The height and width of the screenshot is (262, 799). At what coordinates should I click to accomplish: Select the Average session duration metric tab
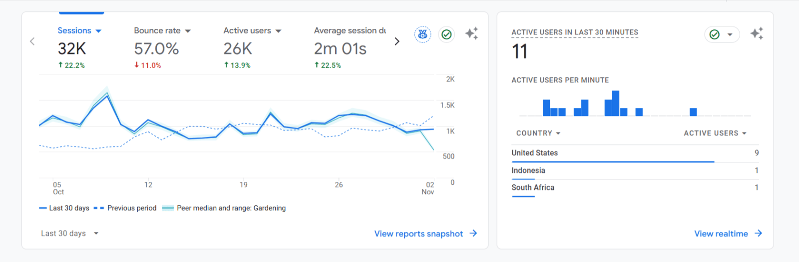tap(350, 31)
